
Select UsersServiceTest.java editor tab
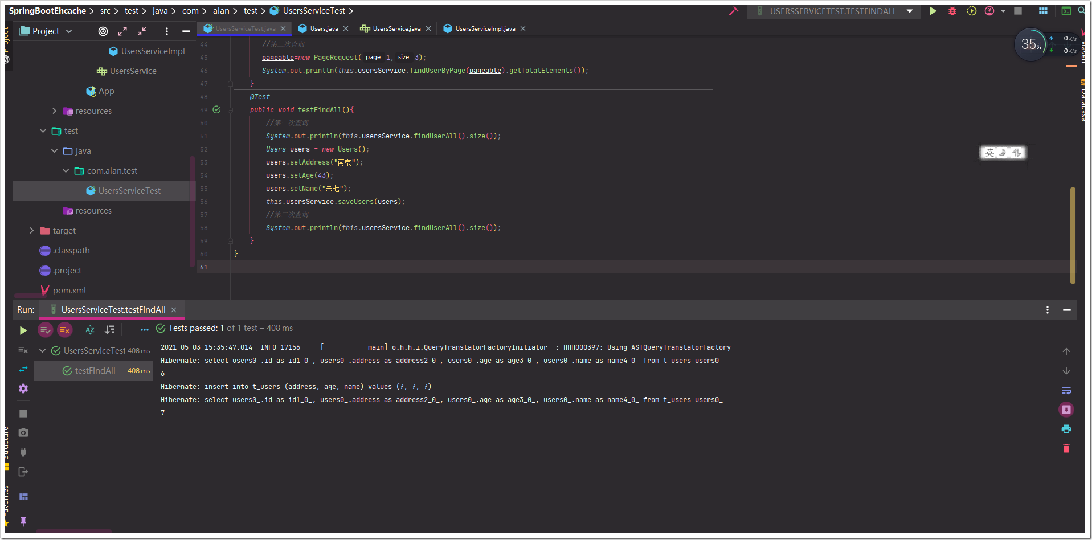pos(245,28)
